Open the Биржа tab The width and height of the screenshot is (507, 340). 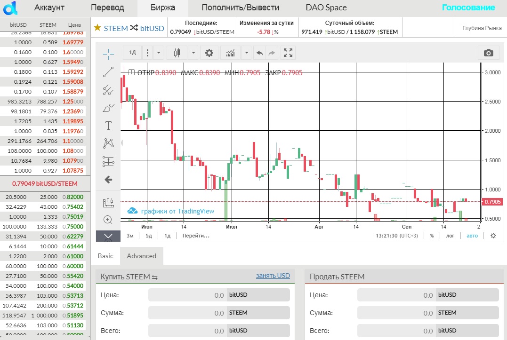click(162, 8)
